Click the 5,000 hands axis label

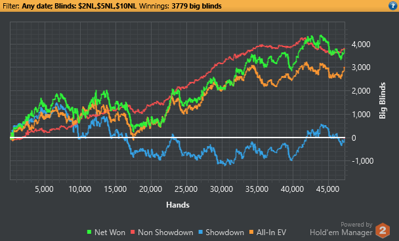tap(44, 189)
